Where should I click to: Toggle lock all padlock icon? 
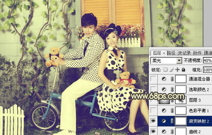(183, 70)
